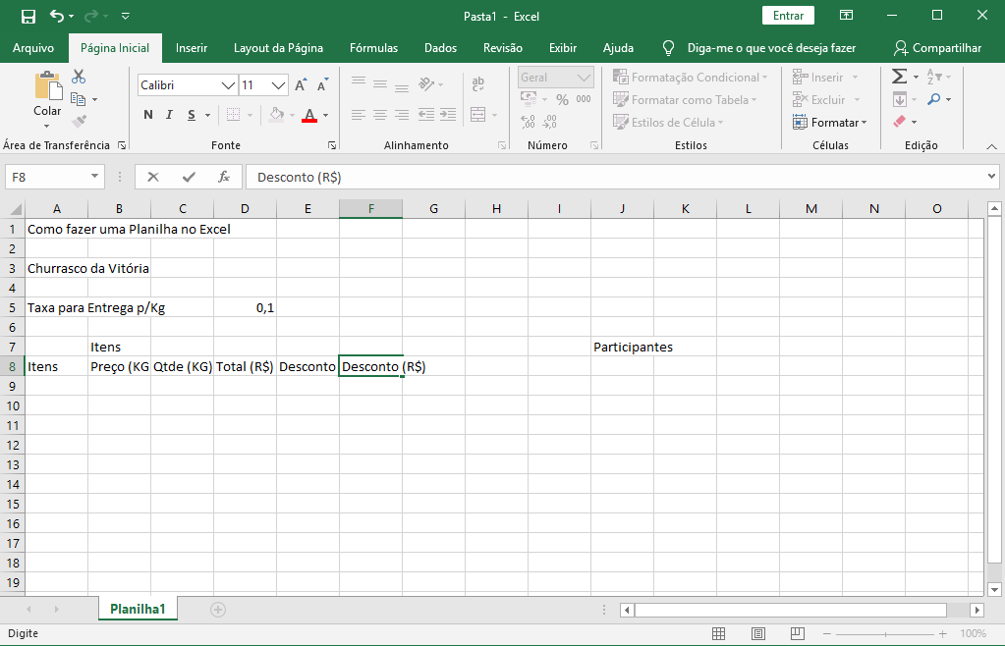Expand the Name Box dropdown arrow
The image size is (1005, 646).
pyautogui.click(x=95, y=177)
